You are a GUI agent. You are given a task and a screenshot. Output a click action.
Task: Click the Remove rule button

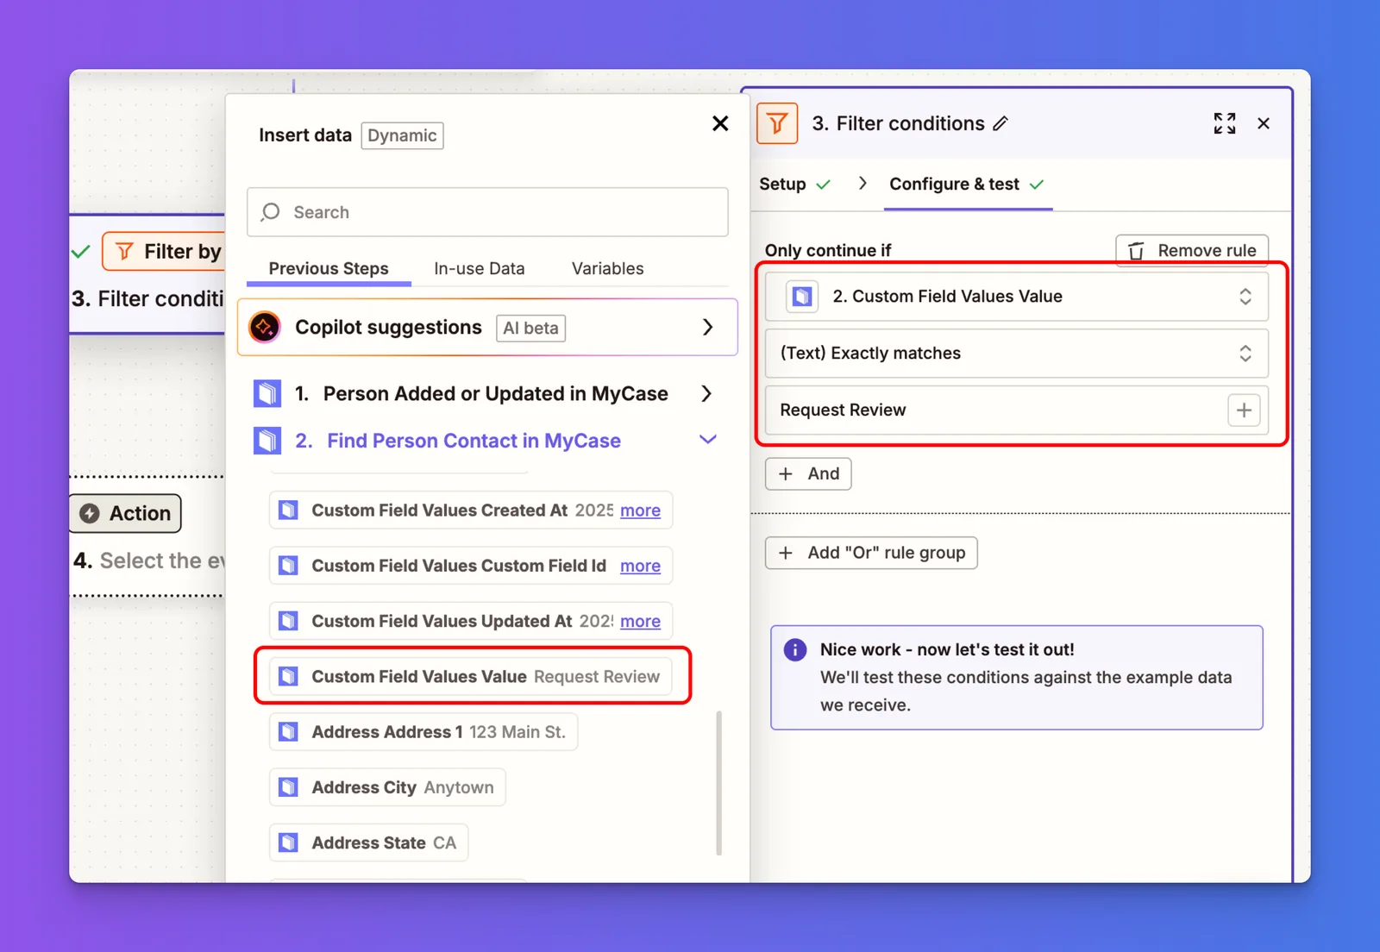1192,251
